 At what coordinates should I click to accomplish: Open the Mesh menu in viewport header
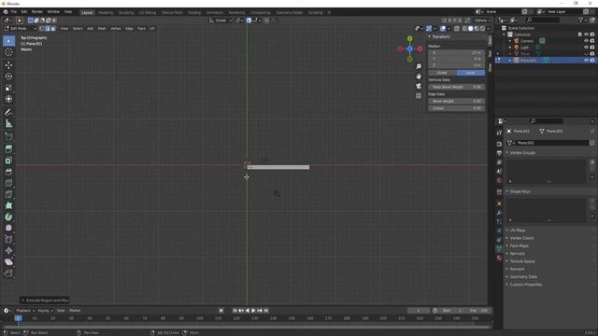point(102,28)
